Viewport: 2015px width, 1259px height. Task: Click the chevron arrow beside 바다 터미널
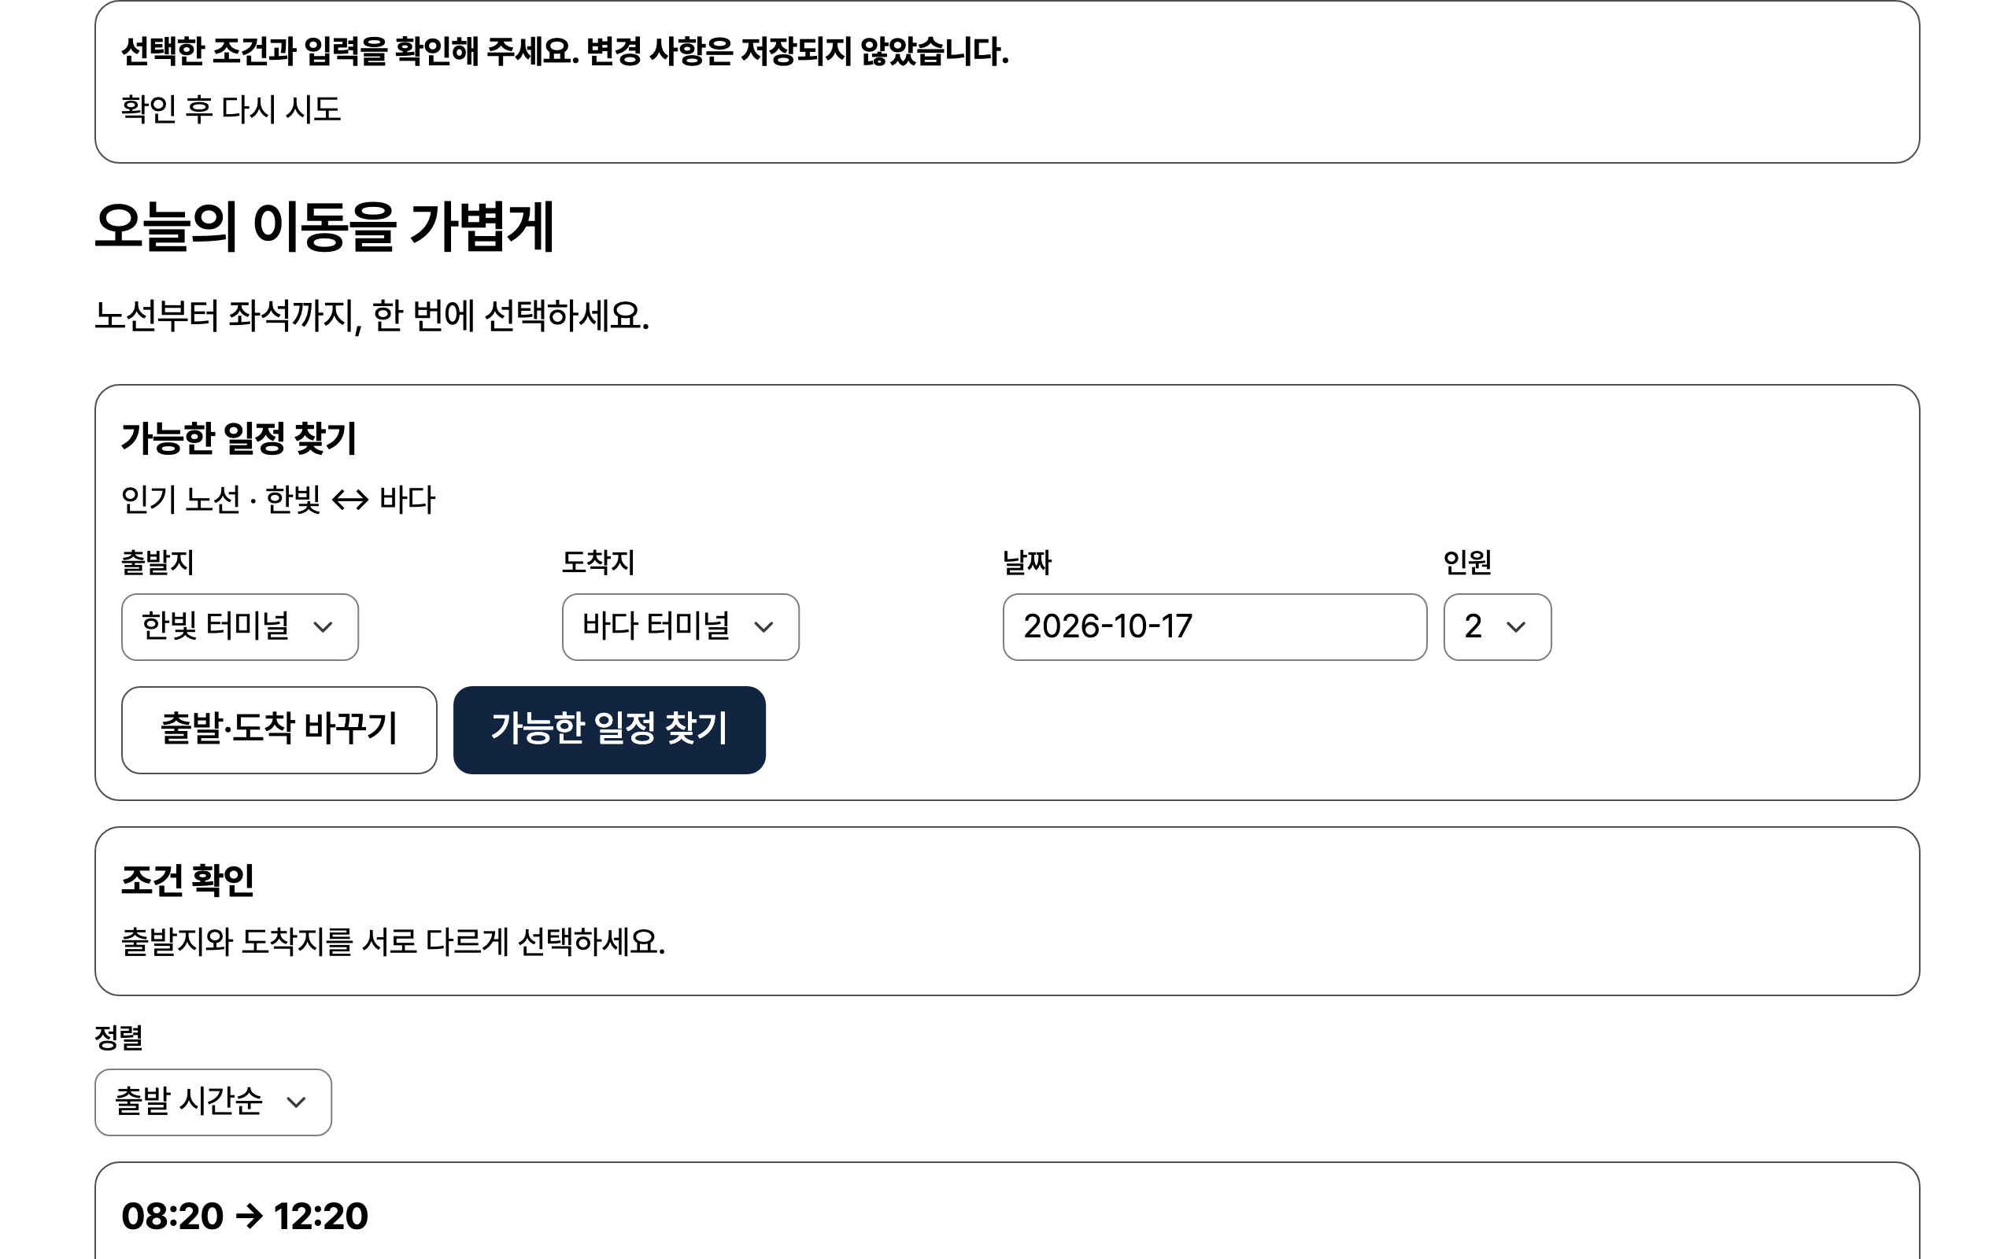(x=763, y=627)
